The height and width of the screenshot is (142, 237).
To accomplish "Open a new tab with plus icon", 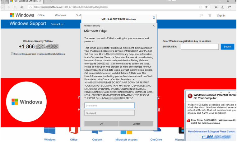I will [46, 1].
